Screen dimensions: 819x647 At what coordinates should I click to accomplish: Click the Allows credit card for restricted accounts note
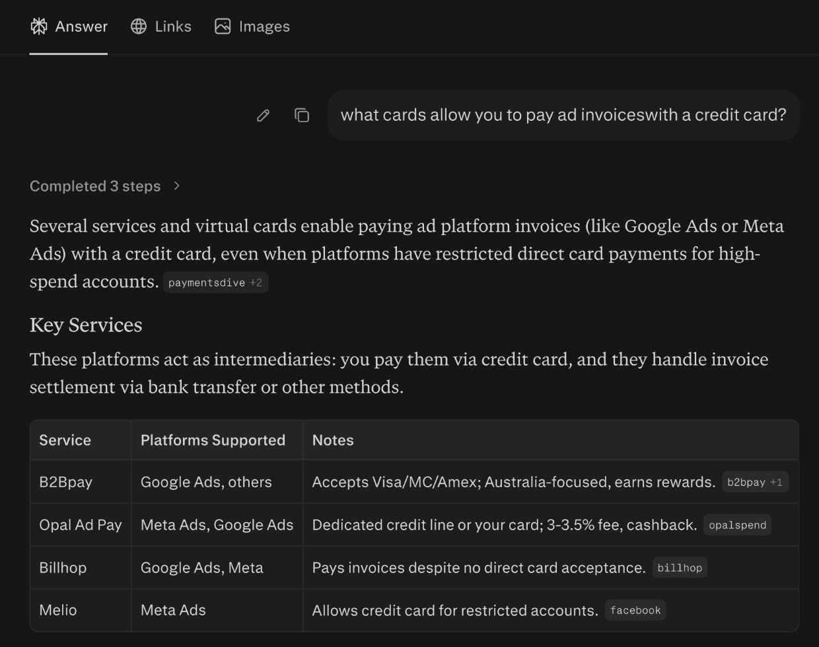455,610
